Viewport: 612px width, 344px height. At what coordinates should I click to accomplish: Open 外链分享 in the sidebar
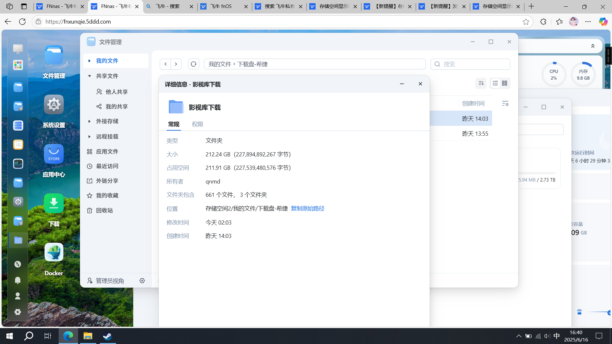[116, 181]
